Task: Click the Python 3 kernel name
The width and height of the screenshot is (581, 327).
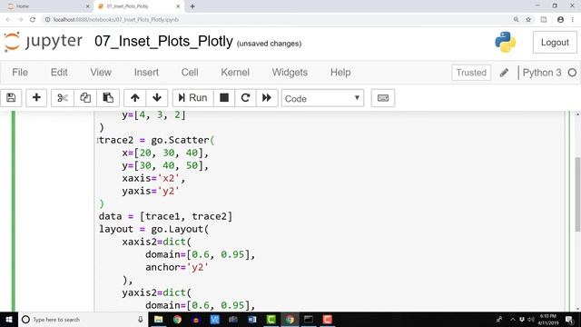Action: 542,73
